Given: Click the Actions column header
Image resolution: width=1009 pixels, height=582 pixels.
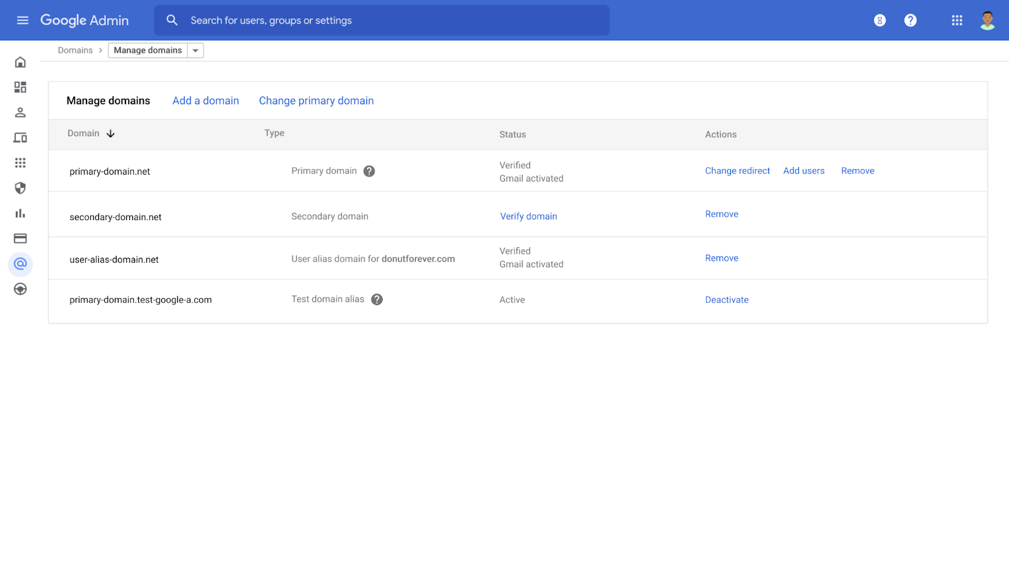Looking at the screenshot, I should (721, 134).
